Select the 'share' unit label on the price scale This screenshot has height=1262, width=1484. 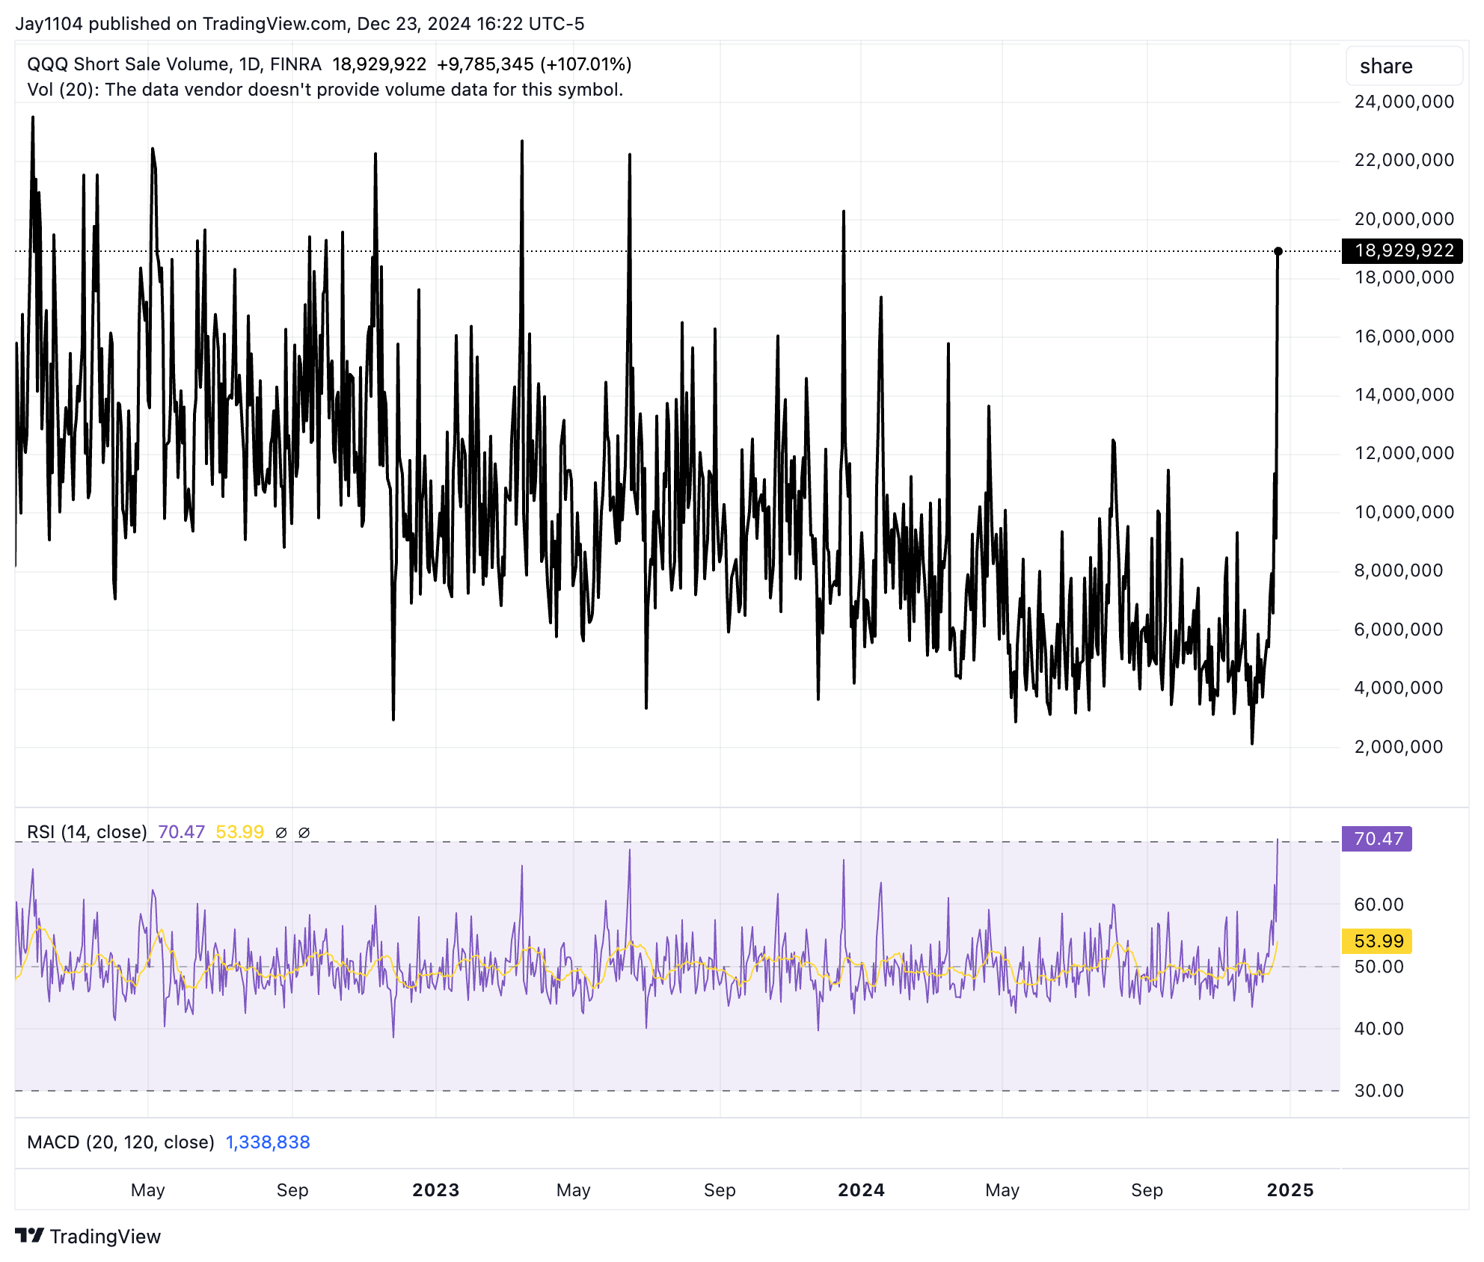click(x=1404, y=66)
